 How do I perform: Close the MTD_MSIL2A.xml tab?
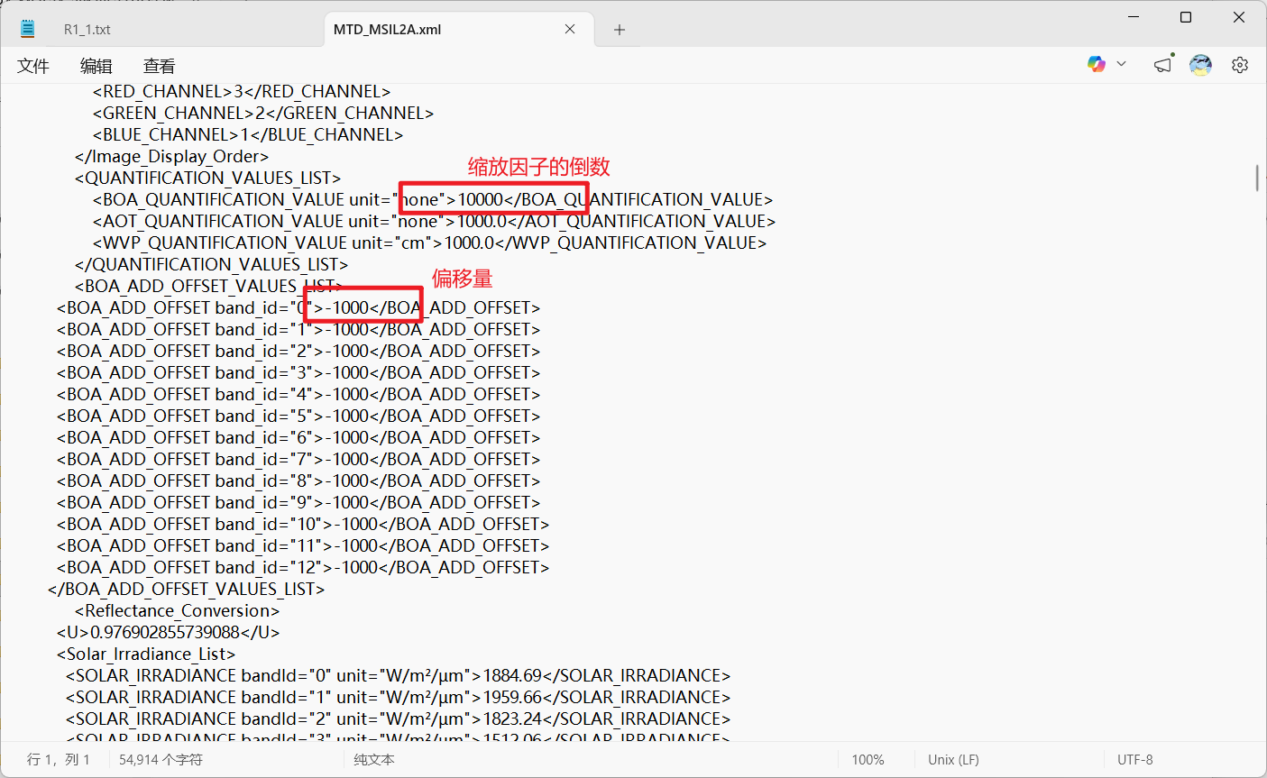click(x=570, y=29)
